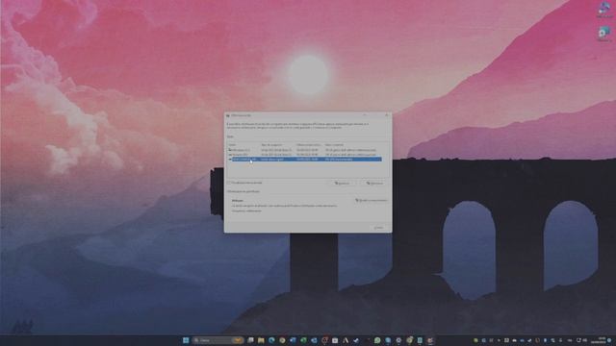This screenshot has width=616, height=346.
Task: Open Steam from the taskbar
Action: (x=356, y=340)
